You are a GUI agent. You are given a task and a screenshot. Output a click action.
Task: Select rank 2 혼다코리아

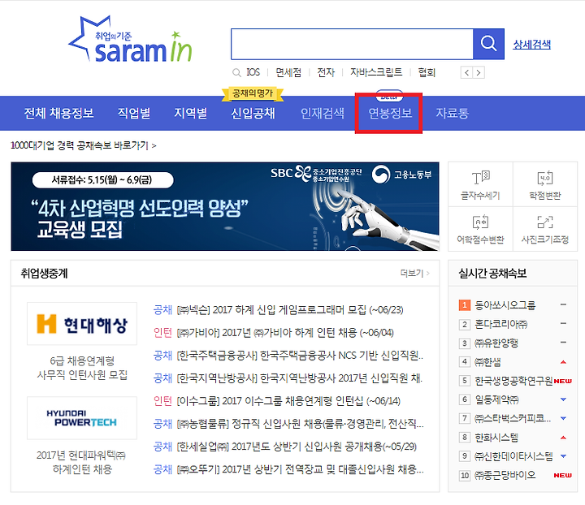point(501,324)
